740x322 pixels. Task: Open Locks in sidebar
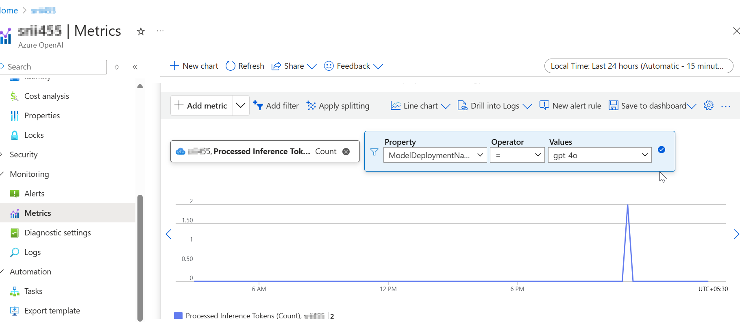pyautogui.click(x=34, y=135)
